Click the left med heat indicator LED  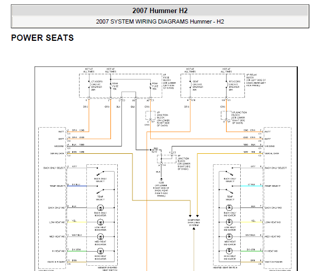coord(100,237)
